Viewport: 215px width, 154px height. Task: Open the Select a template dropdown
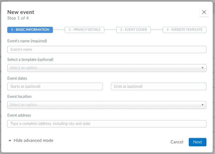tap(107, 68)
